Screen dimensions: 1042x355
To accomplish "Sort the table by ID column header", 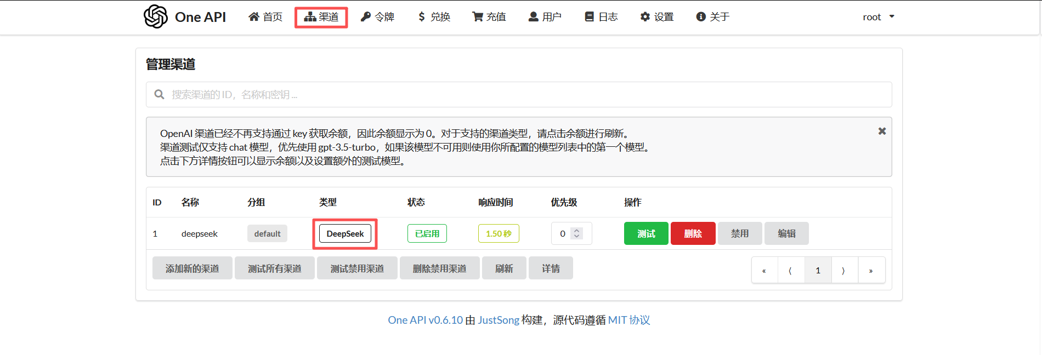I will point(157,202).
